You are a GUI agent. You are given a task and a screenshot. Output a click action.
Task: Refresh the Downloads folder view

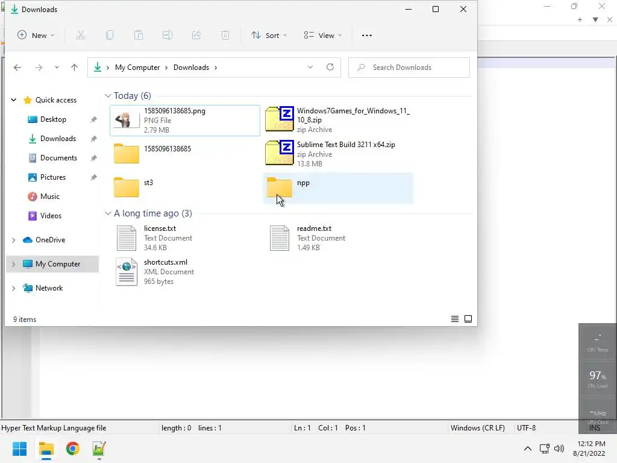tap(330, 67)
